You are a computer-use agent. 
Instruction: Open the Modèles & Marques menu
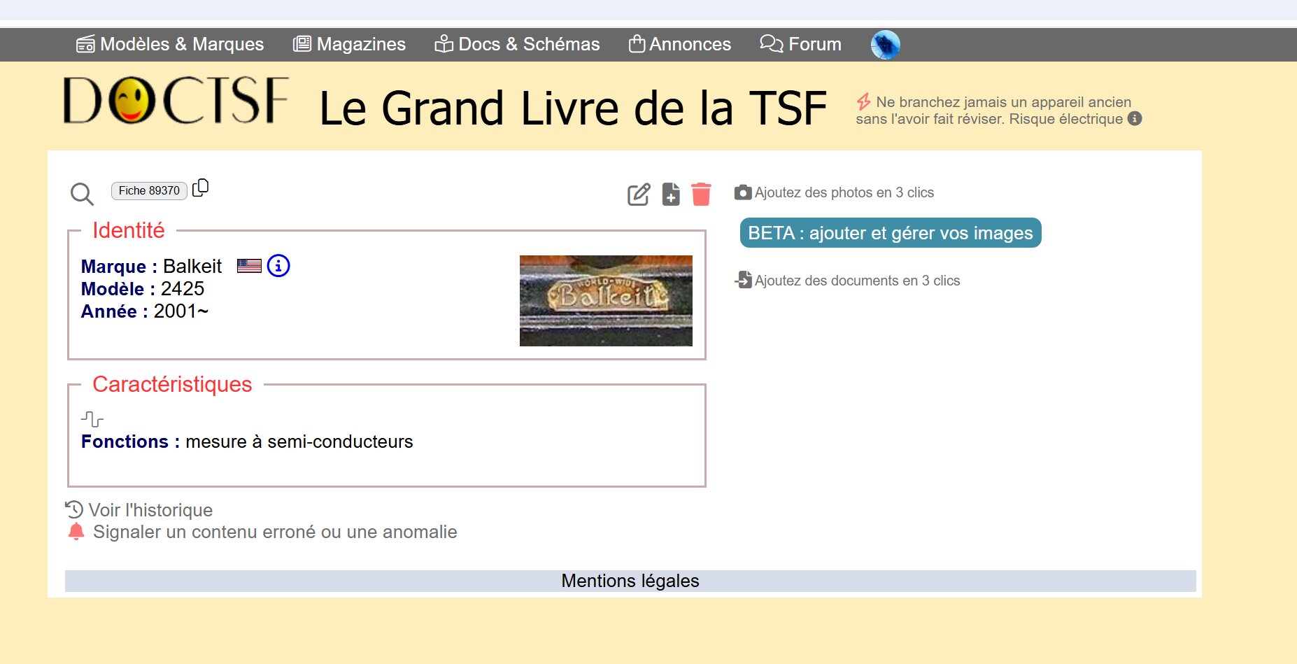[x=170, y=44]
